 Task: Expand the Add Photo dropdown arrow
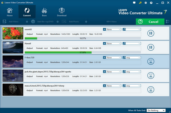click(x=86, y=22)
